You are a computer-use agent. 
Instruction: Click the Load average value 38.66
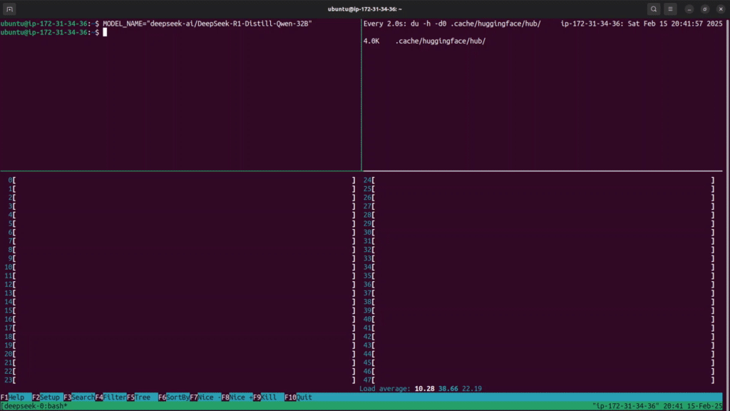tap(448, 389)
